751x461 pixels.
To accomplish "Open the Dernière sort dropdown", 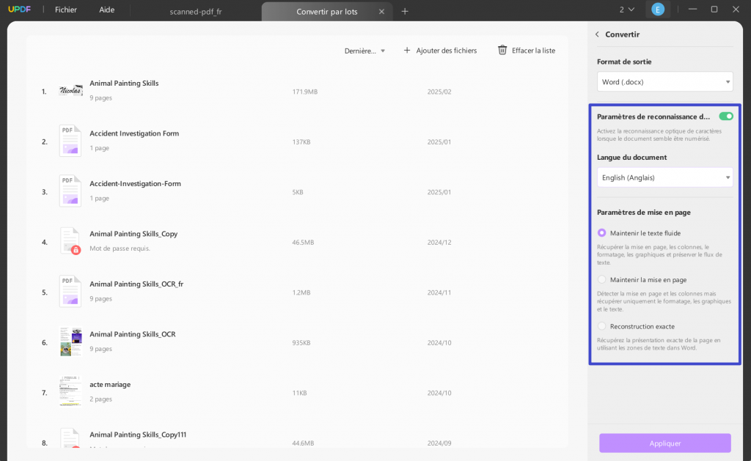I will pos(364,51).
